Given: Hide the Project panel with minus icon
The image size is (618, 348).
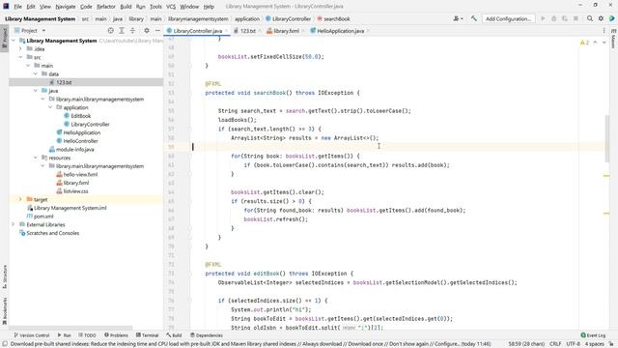Looking at the screenshot, I should pos(157,30).
